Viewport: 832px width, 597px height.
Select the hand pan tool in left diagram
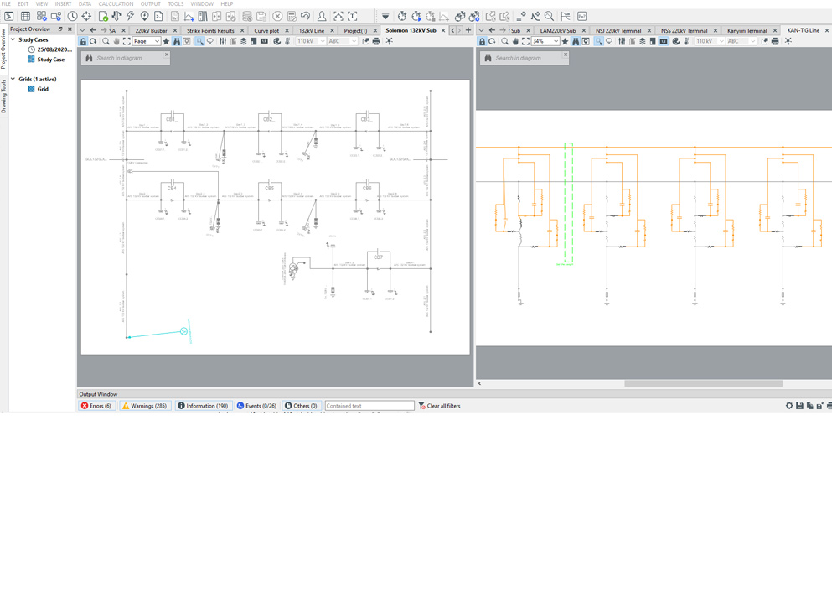click(116, 41)
